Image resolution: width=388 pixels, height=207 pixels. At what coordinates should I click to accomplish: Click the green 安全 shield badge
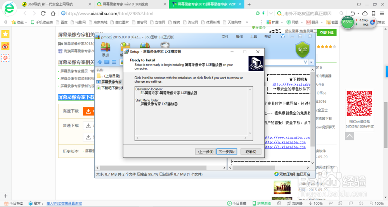[x=302, y=49]
